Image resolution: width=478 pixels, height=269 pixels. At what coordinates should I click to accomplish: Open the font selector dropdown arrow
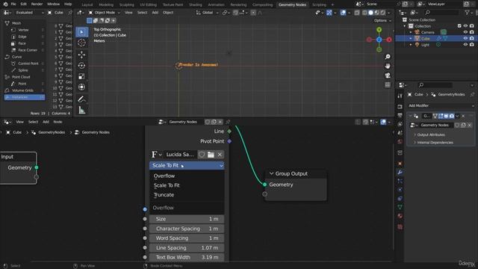[x=157, y=155]
